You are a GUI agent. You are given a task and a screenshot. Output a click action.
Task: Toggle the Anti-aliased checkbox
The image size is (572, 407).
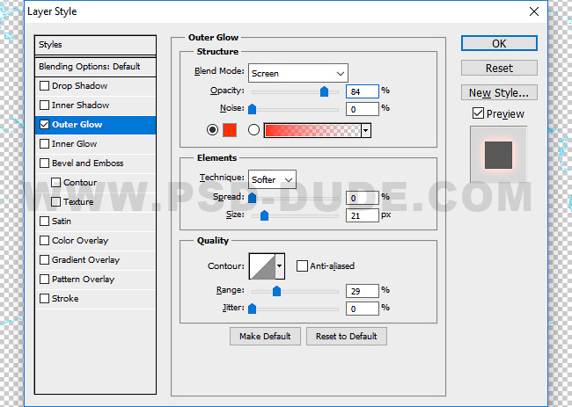[x=302, y=265]
